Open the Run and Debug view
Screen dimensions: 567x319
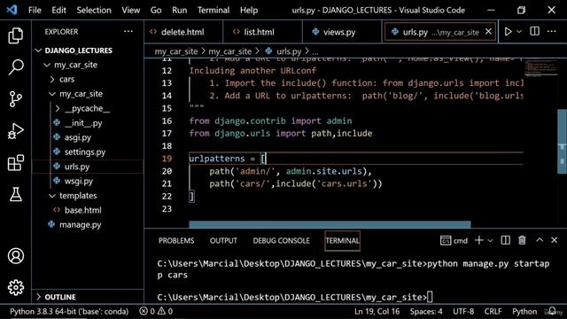pyautogui.click(x=16, y=131)
